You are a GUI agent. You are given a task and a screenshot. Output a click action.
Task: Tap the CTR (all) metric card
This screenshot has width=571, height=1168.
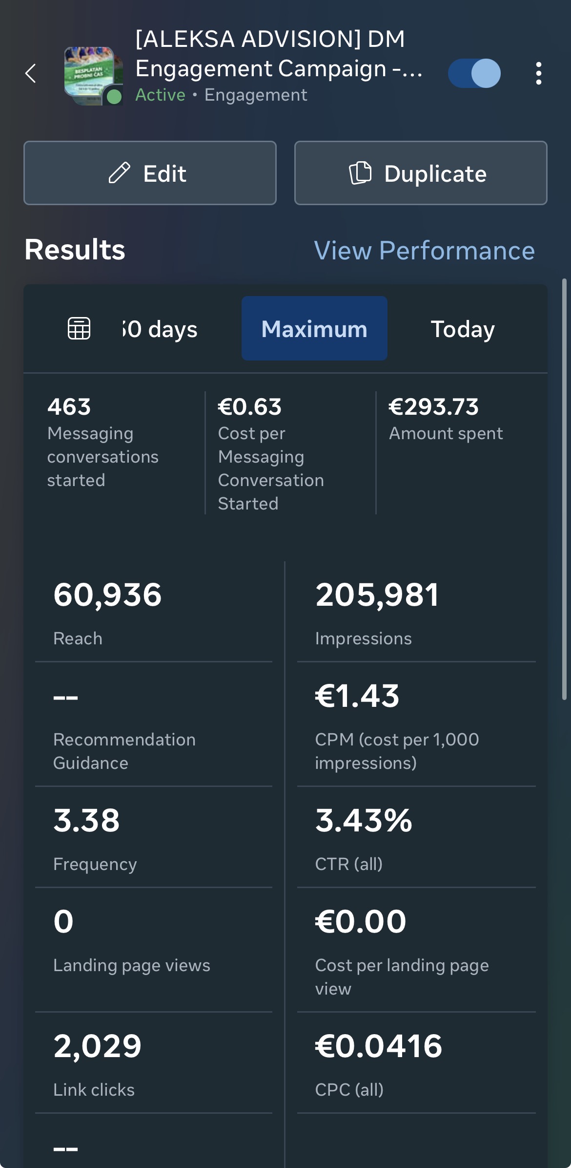click(x=416, y=836)
